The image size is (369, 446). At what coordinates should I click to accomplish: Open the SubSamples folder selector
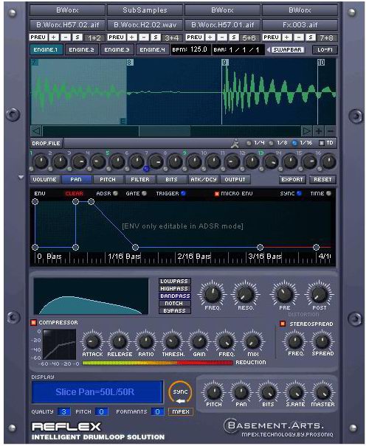point(145,10)
